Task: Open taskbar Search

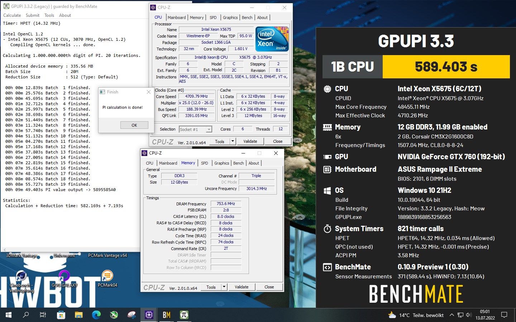Action: [26, 315]
